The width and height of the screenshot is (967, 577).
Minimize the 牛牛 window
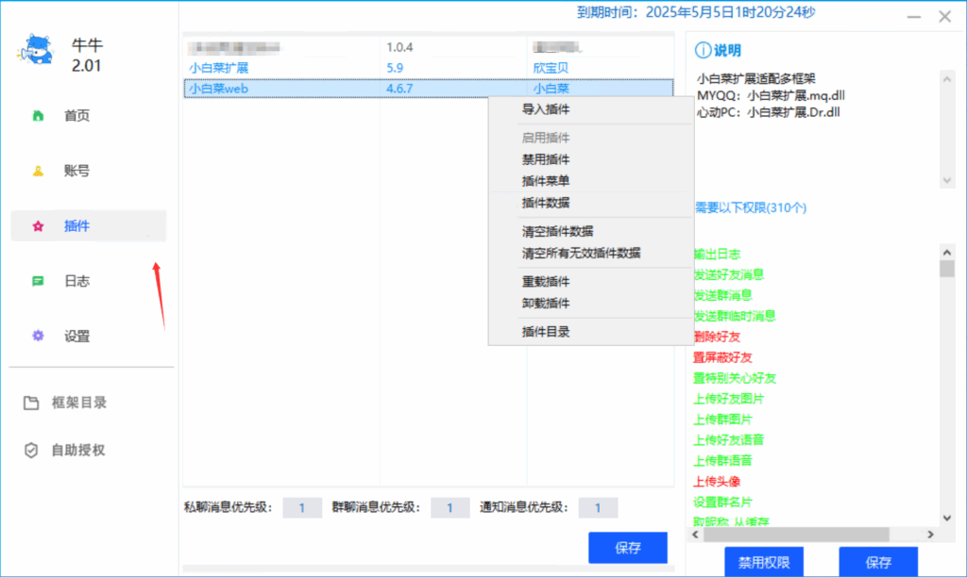[913, 17]
